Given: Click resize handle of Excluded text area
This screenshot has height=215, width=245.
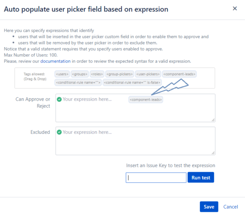Looking at the screenshot, I should click(x=213, y=152).
